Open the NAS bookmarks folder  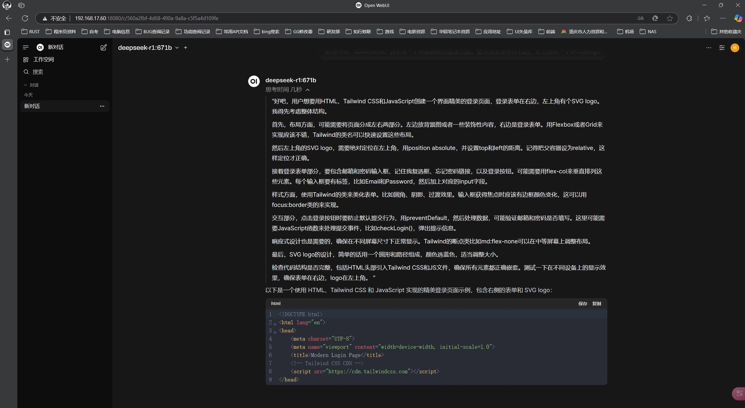[x=648, y=31]
